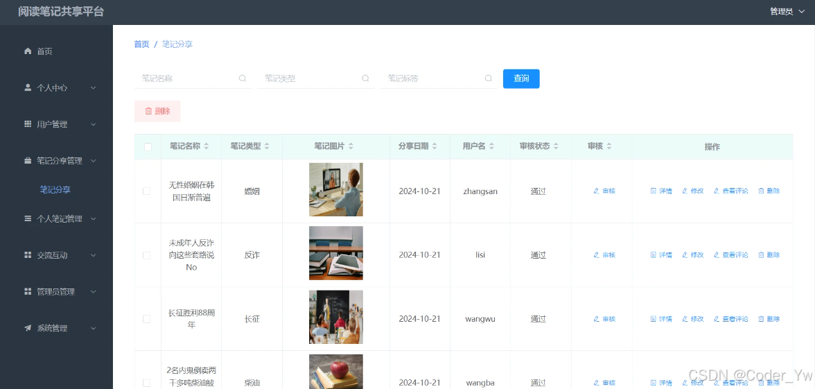Click the briefcase icon beside 笔记分享管理

pos(28,161)
